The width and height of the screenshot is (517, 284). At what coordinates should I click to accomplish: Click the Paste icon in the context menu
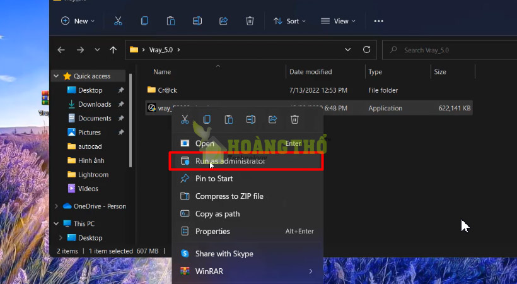229,119
